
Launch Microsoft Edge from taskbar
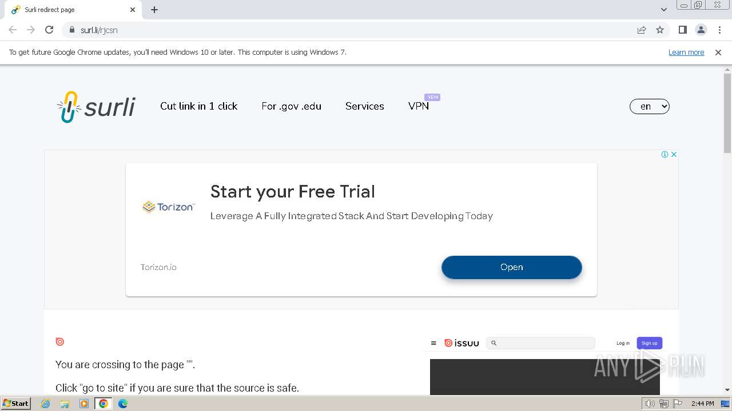(122, 404)
